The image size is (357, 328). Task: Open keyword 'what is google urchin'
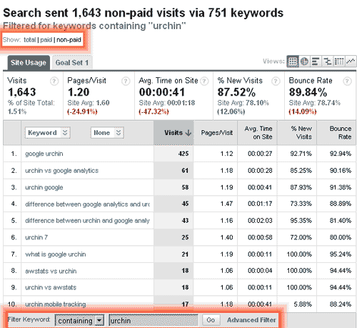click(x=56, y=254)
